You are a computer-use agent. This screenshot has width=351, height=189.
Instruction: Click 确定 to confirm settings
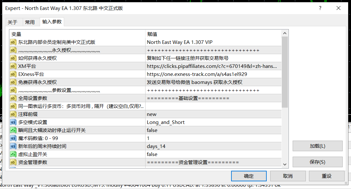249,176
